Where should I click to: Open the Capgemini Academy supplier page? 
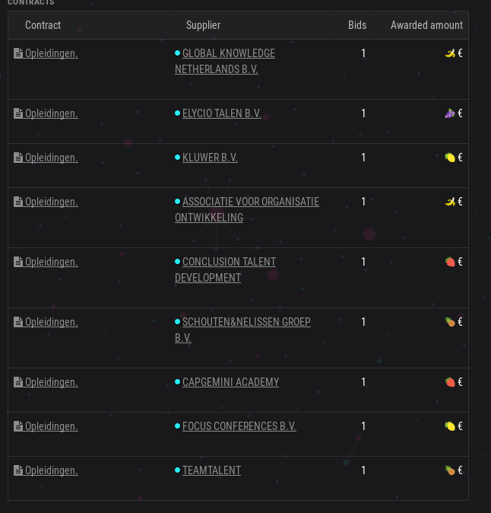[x=230, y=382]
